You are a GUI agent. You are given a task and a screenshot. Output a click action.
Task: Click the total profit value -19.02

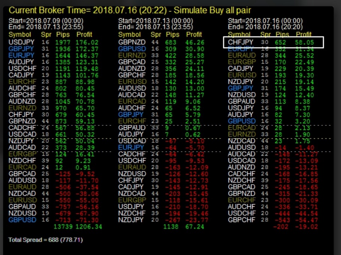[307, 227]
